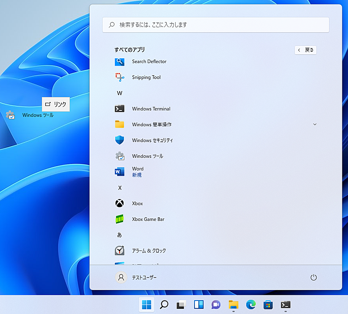Click the Xbox label

coord(137,204)
